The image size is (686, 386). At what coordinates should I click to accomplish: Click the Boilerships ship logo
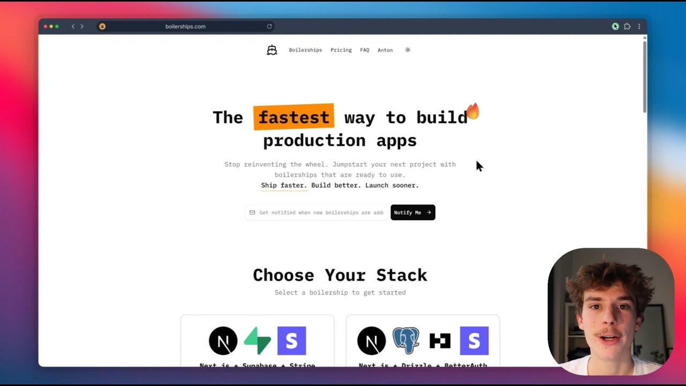pos(272,50)
